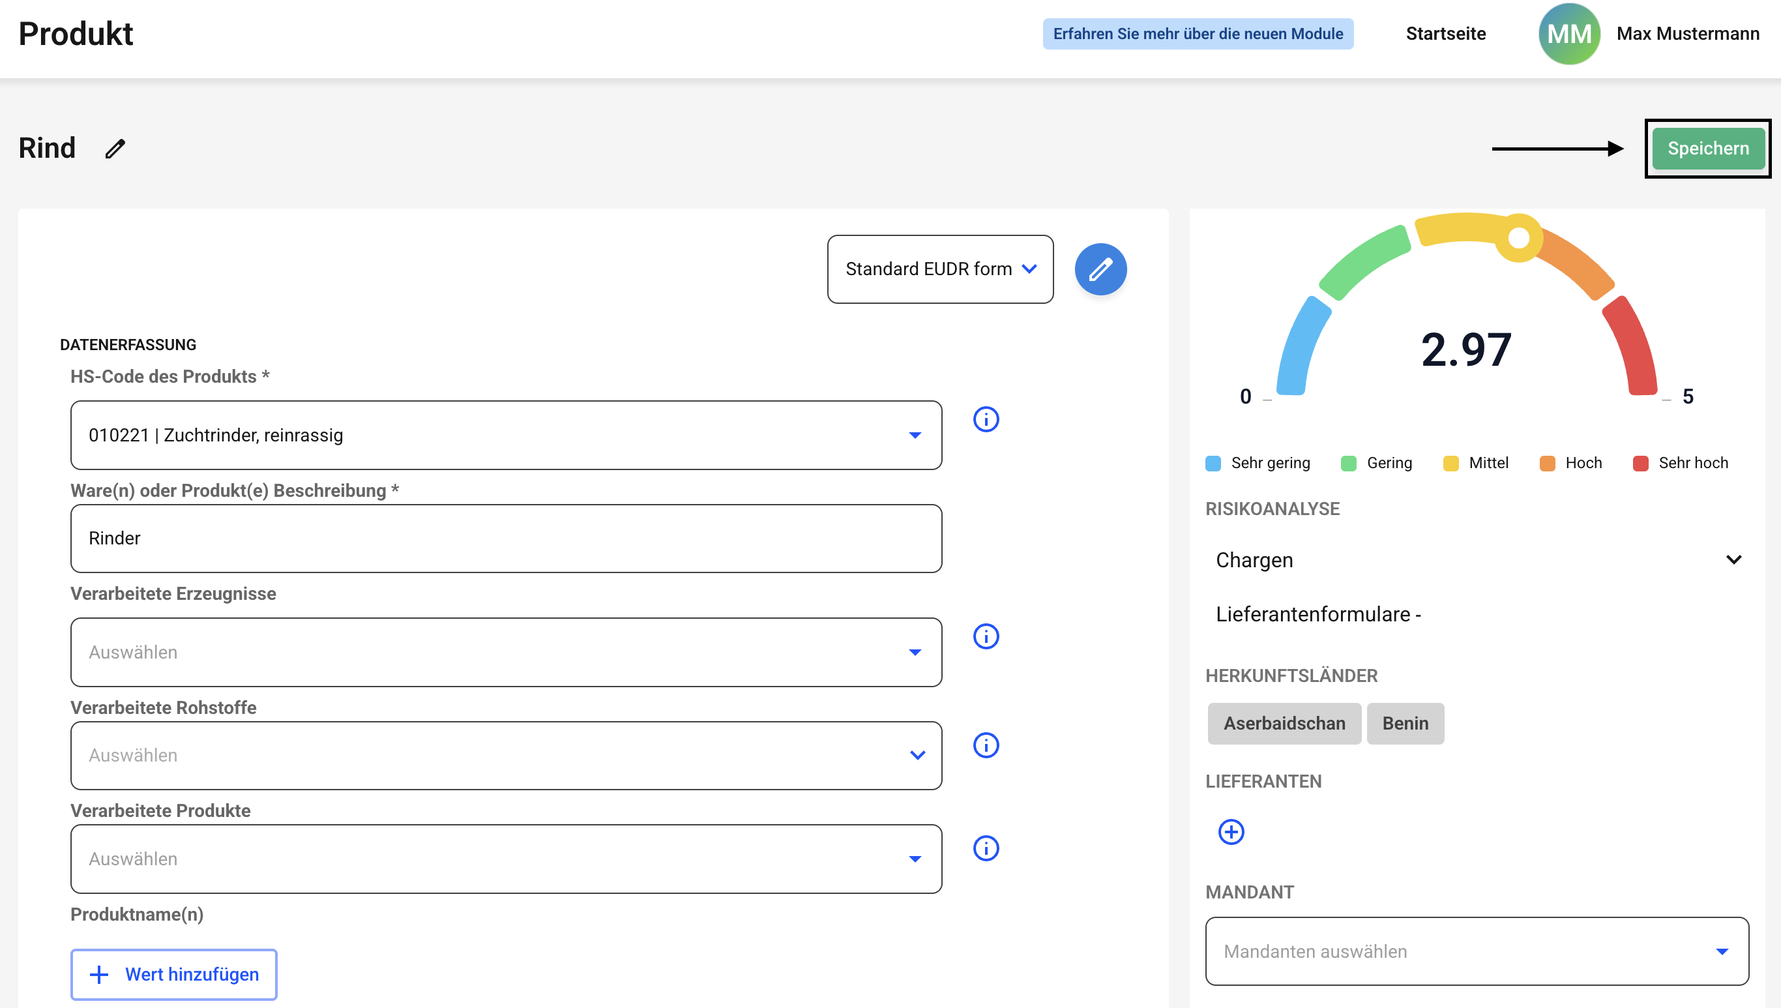1781x1008 pixels.
Task: Click the Rinder description input field
Action: point(505,538)
